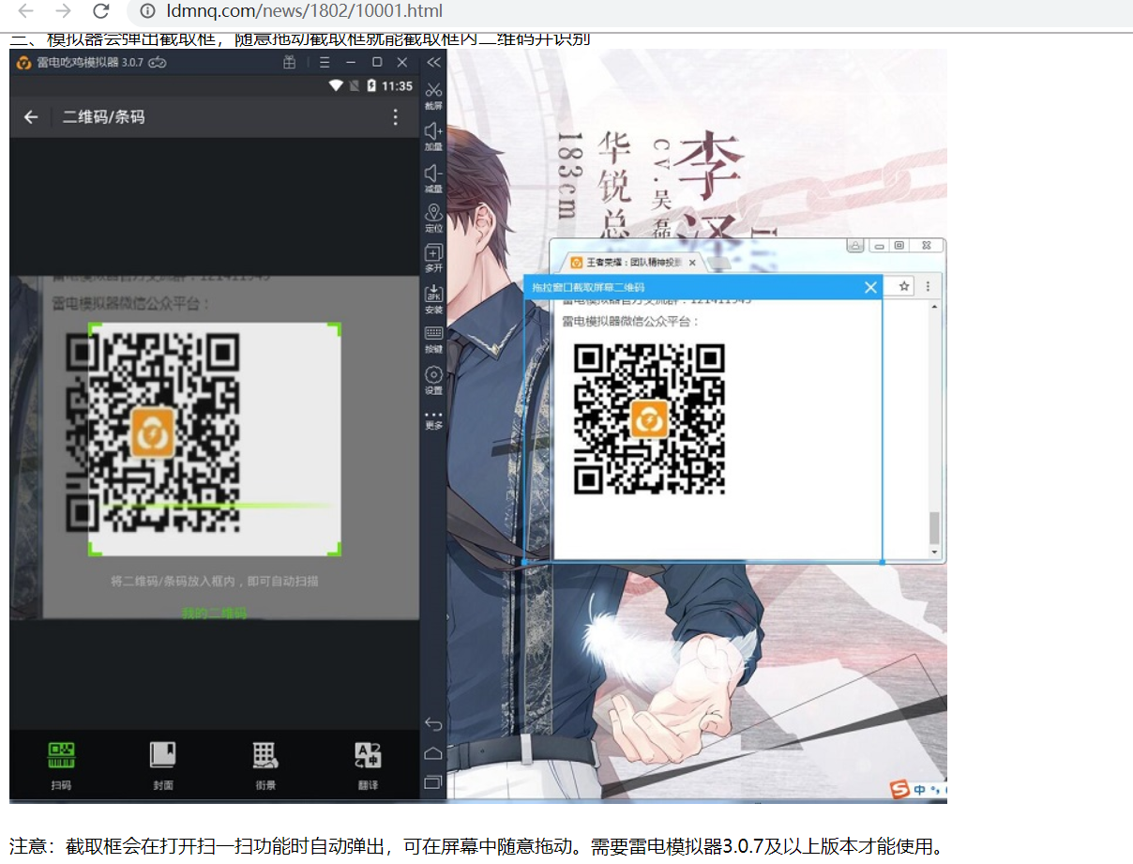Click the 二维码/条码 title text
The width and height of the screenshot is (1133, 864).
(103, 117)
